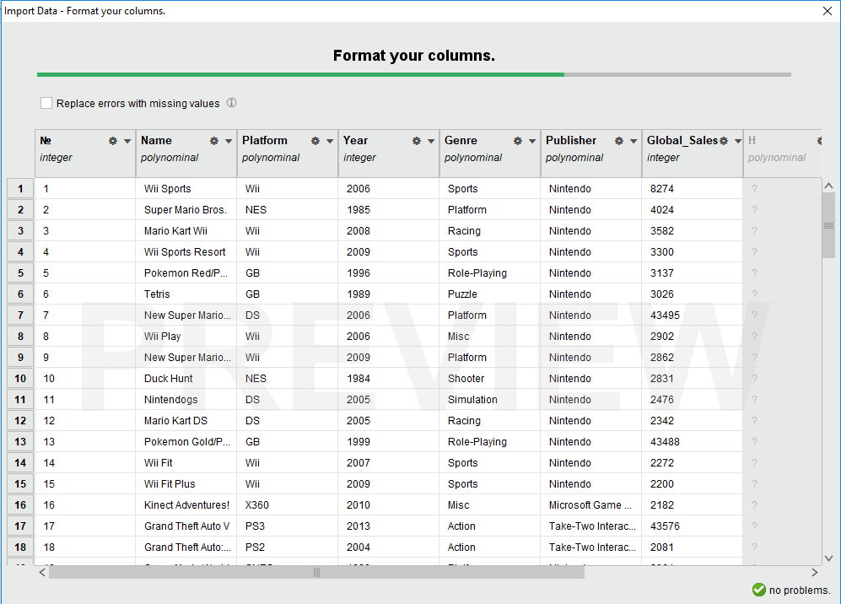Screen dimensions: 841x604
Task: Open gear settings for Platform column
Action: pos(315,141)
